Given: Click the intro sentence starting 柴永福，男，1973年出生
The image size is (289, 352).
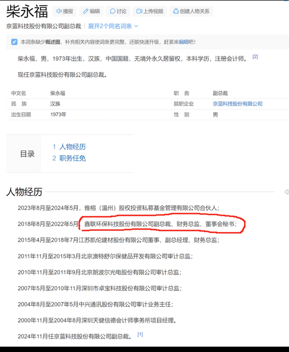Looking at the screenshot, I should [133, 59].
